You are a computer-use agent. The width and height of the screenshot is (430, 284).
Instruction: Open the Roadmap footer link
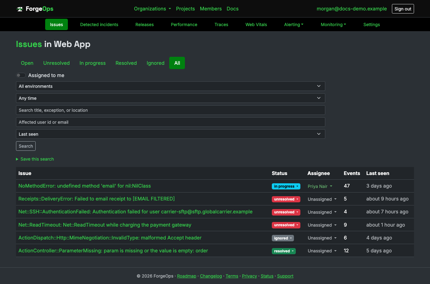click(x=187, y=276)
